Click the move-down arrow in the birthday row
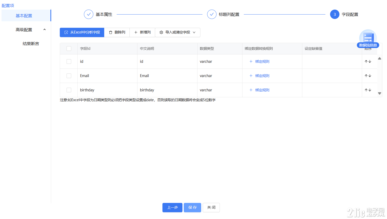Viewport: 387px width, 219px height. pyautogui.click(x=370, y=90)
